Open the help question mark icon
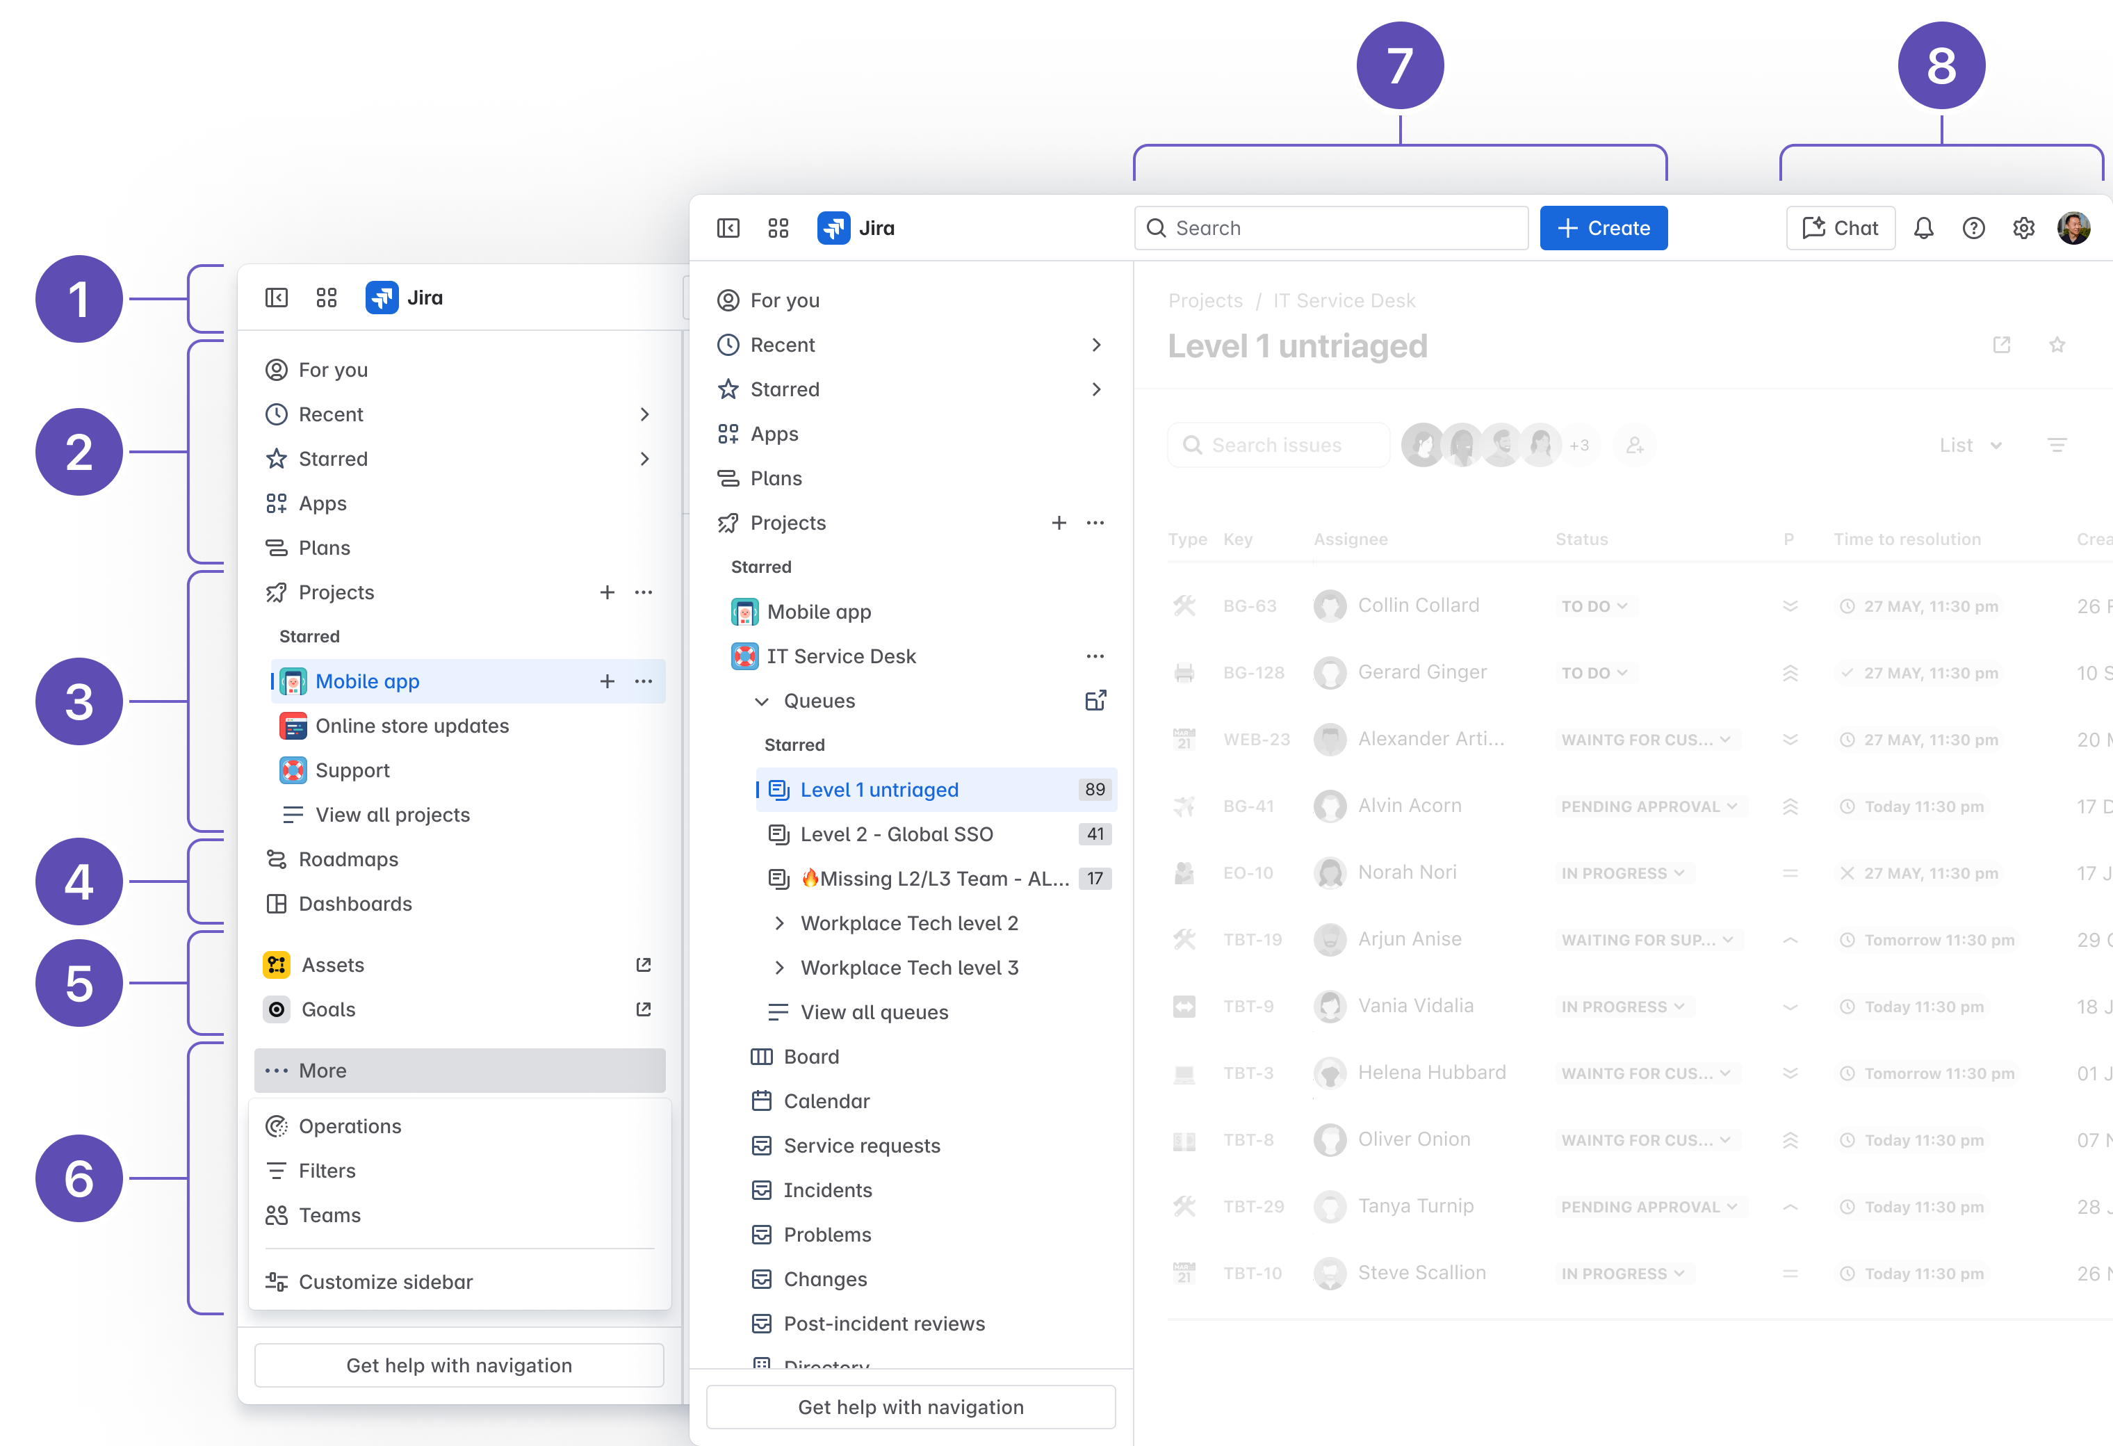The image size is (2113, 1446). tap(1973, 228)
